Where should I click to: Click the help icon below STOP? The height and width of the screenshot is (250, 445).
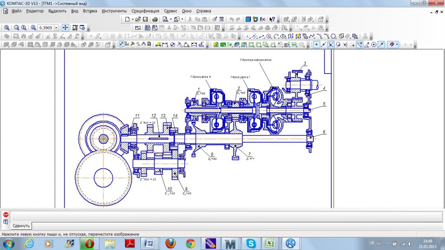click(6, 222)
